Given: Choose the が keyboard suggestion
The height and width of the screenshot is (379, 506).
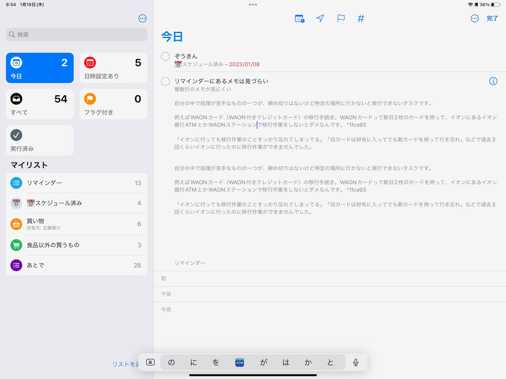Looking at the screenshot, I should click(264, 362).
